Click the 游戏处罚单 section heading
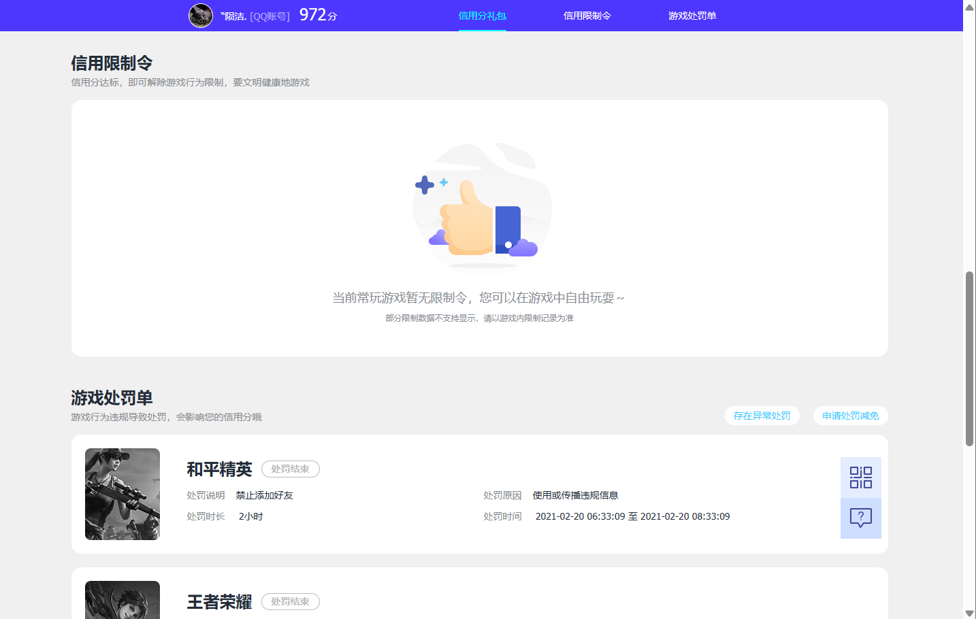The image size is (976, 619). (x=112, y=398)
